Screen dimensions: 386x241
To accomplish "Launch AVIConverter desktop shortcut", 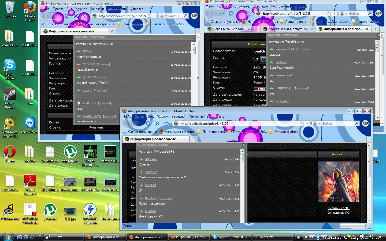I will [x=10, y=212].
